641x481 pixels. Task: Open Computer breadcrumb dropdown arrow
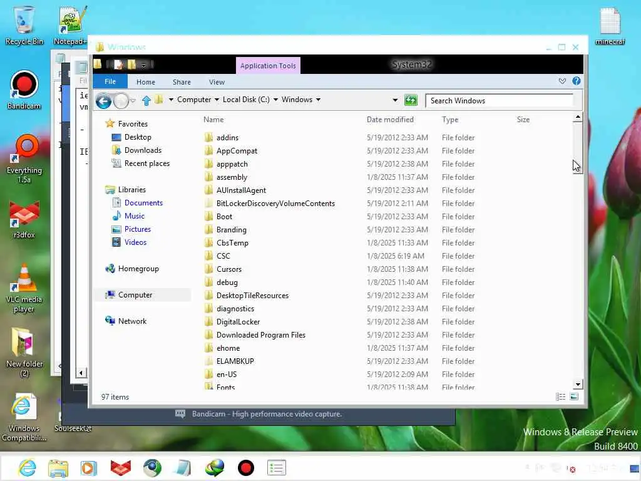click(216, 100)
